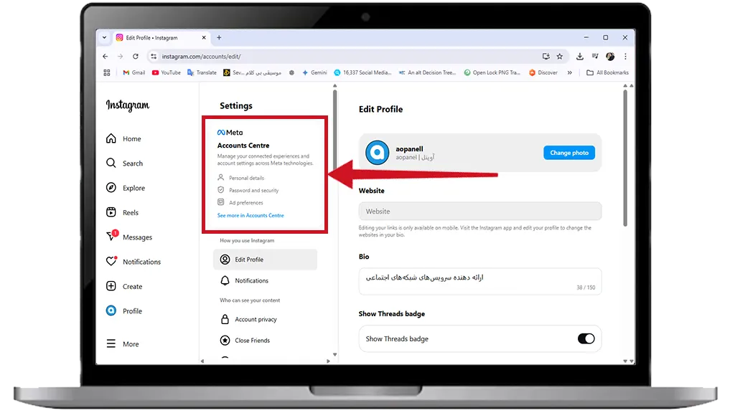The image size is (735, 413).
Task: Open the Meta Accounts Centre card
Action: (265, 174)
